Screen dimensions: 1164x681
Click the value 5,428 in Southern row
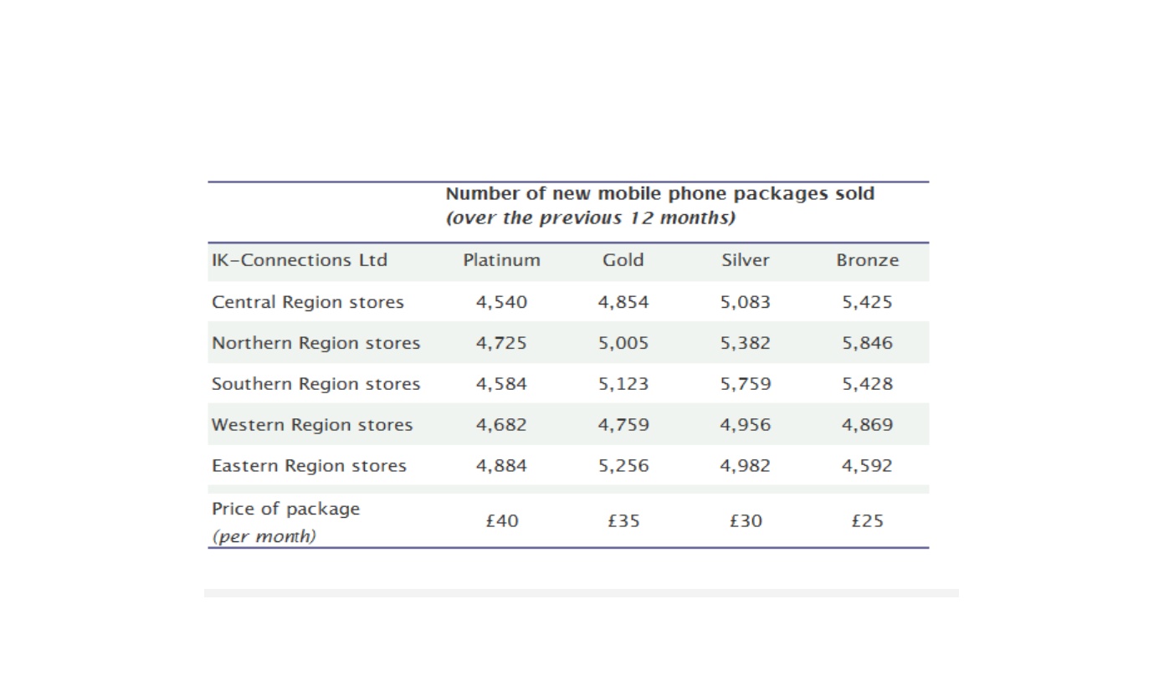point(868,384)
